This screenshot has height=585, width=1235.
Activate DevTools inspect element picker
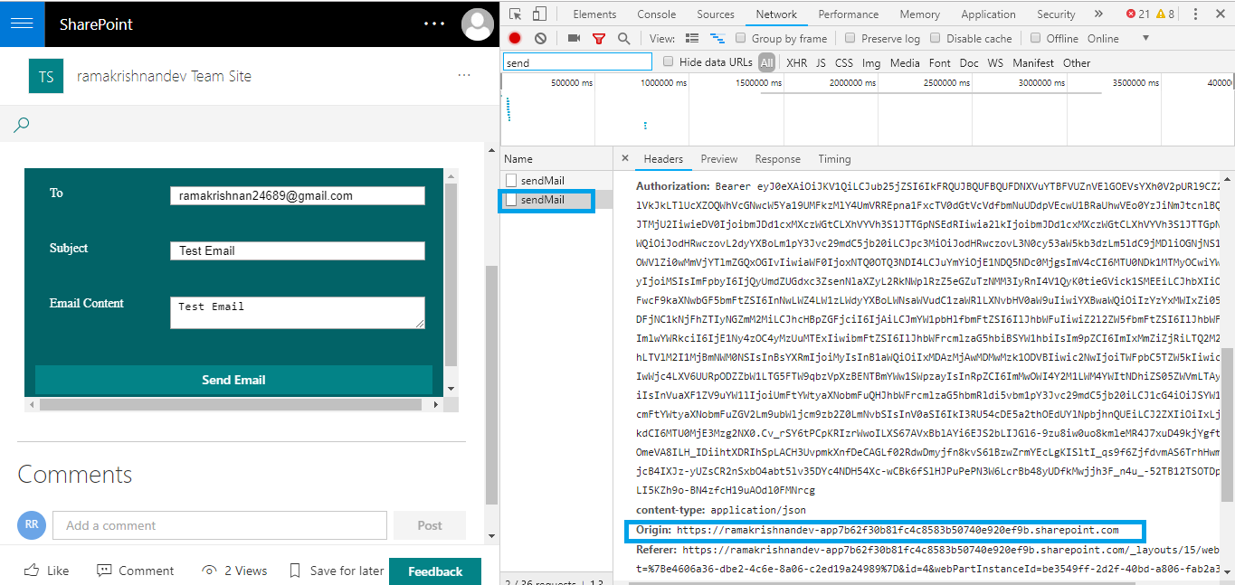515,14
